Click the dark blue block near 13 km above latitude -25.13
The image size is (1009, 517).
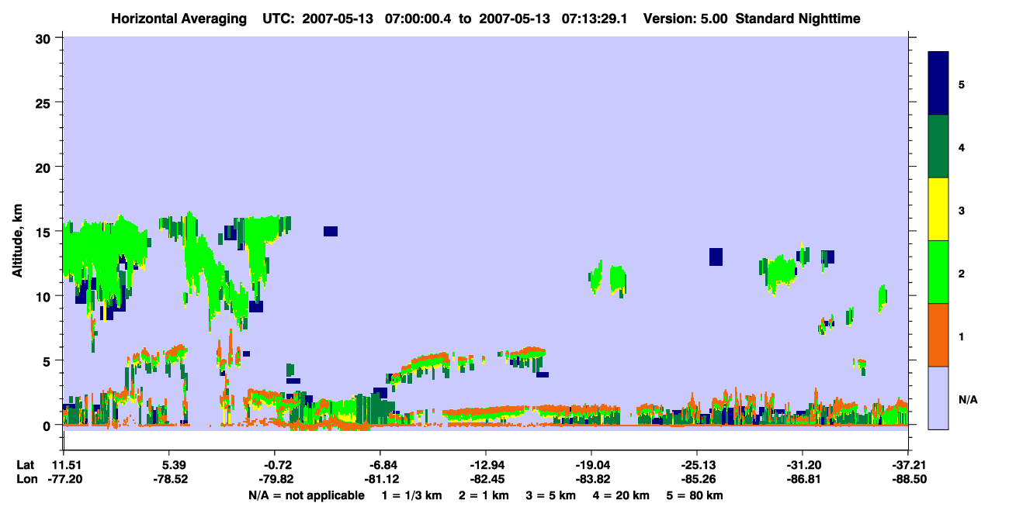coord(716,257)
